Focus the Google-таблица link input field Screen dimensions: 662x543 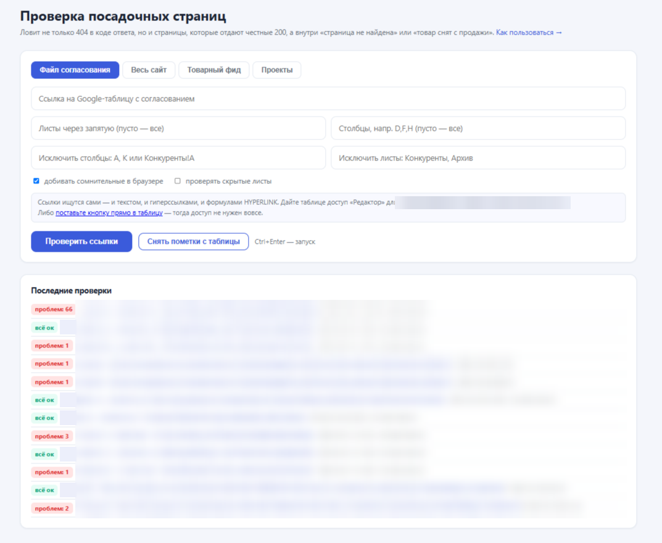coord(328,99)
